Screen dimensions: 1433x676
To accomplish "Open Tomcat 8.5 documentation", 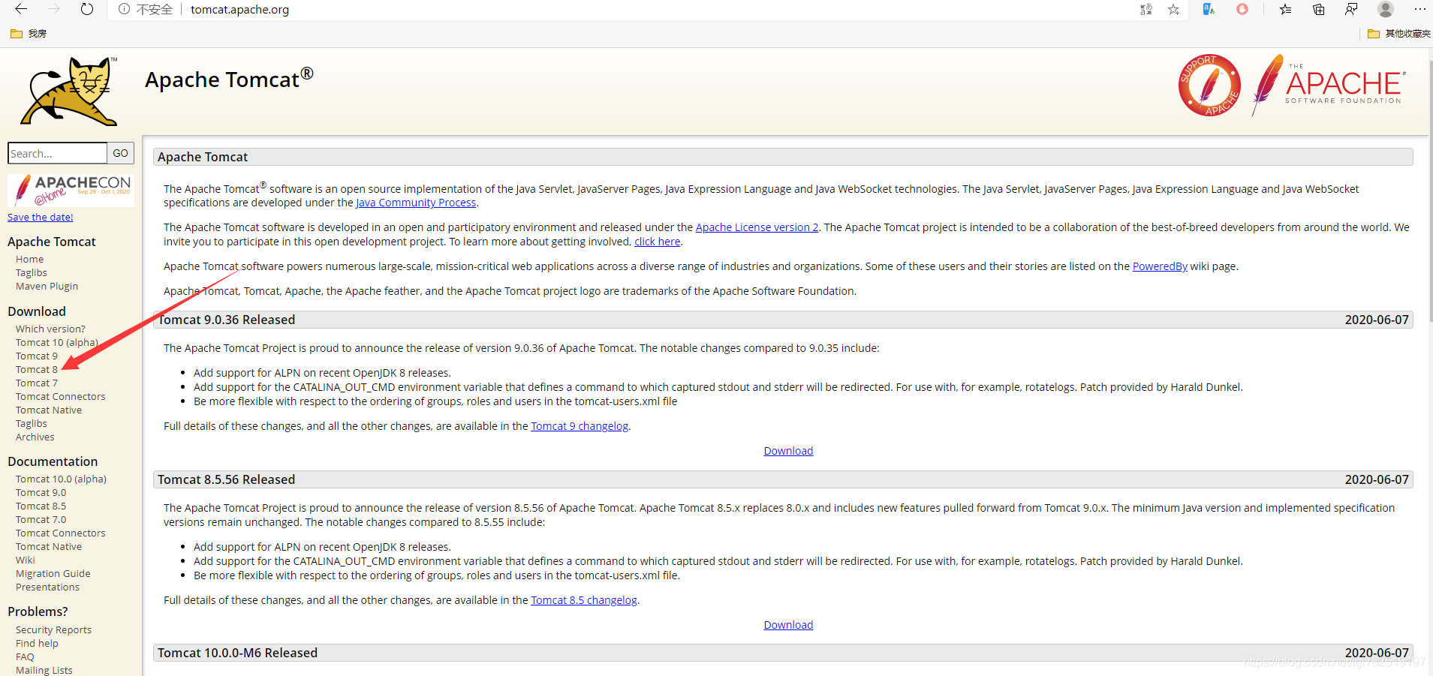I will [41, 506].
